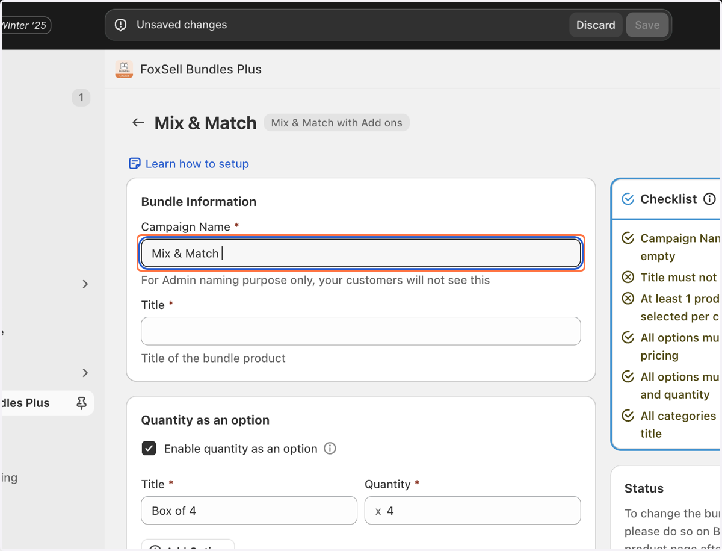Click the back arrow beside Mix & Match

pyautogui.click(x=138, y=123)
